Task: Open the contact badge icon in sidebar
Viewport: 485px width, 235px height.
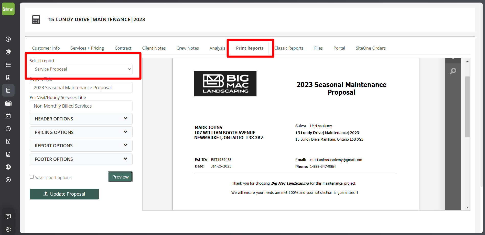Action: pos(8,77)
